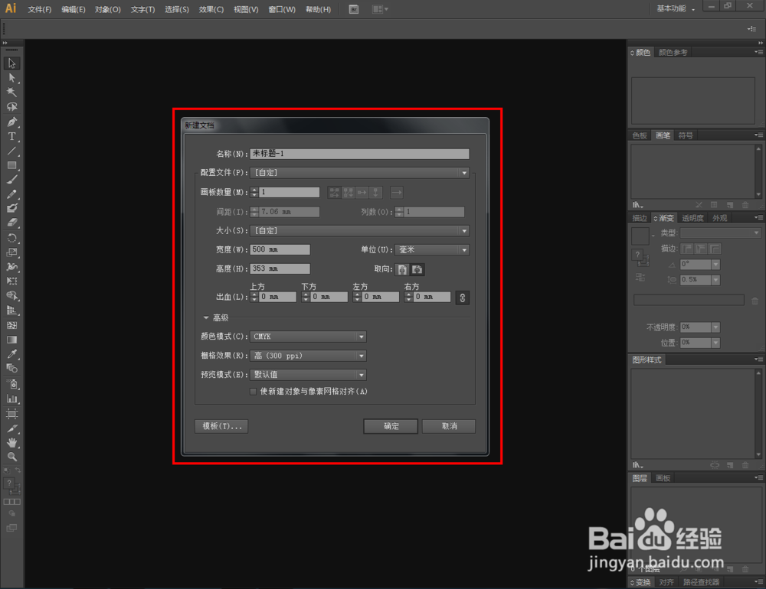Screen dimensions: 766x589
Task: Switch to the 颜色参考 tab
Action: coord(673,52)
